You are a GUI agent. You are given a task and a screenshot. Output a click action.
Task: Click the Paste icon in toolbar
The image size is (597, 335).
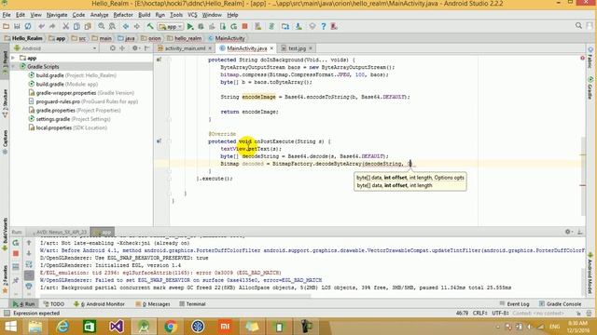[x=88, y=26]
